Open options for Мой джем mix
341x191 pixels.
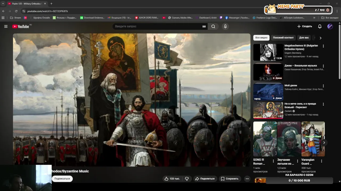323,86
